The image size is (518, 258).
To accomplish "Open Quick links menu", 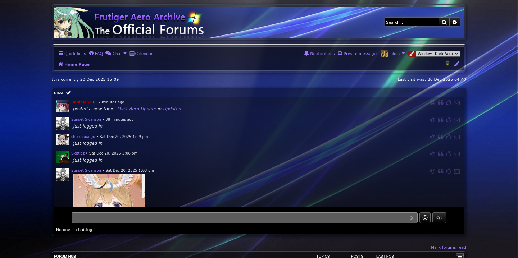I will [72, 54].
